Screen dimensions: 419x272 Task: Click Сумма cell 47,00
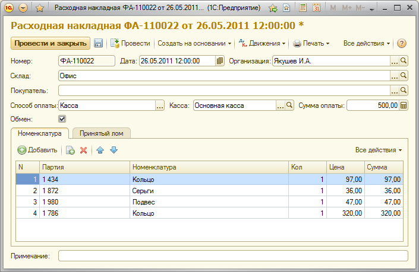[x=384, y=202]
